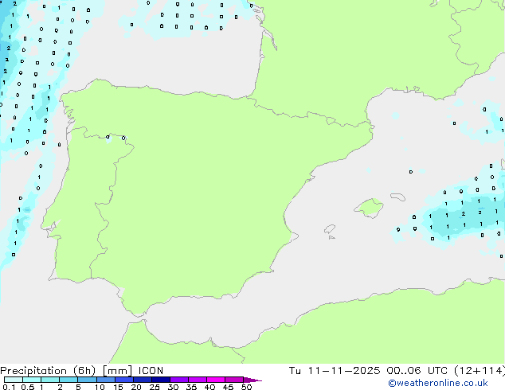Image resolution: width=505 pixels, height=390 pixels.
Task: Click the '00..06 UTC' time range
Action: click(x=417, y=371)
